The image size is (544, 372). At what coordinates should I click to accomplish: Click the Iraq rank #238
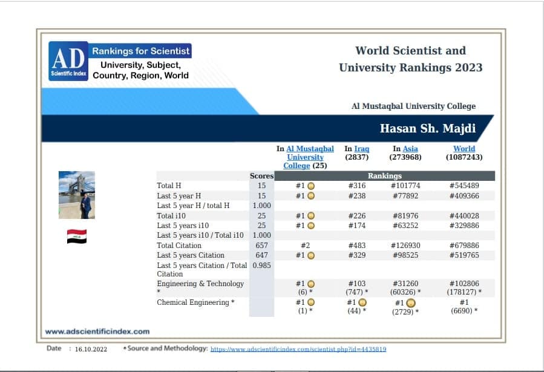[357, 196]
